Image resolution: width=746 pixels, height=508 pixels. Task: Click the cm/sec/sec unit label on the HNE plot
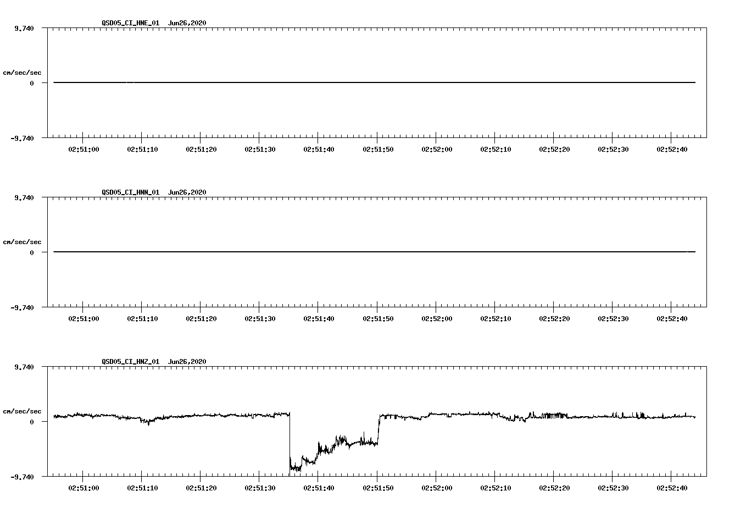pyautogui.click(x=22, y=73)
